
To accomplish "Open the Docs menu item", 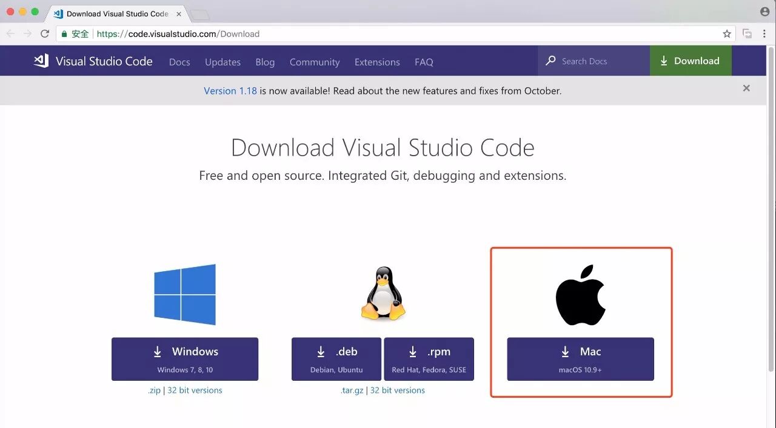I will point(179,62).
